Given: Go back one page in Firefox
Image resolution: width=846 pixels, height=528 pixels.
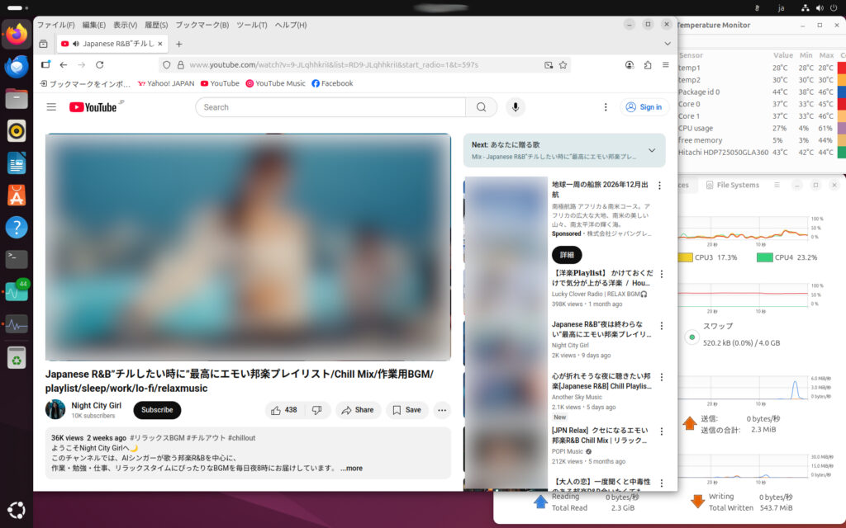Looking at the screenshot, I should pyautogui.click(x=64, y=64).
